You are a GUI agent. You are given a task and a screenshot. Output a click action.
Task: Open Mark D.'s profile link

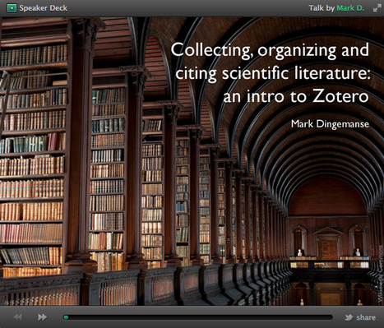tap(350, 8)
